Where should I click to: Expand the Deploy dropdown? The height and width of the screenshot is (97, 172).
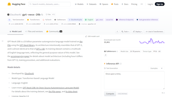(x=137, y=32)
